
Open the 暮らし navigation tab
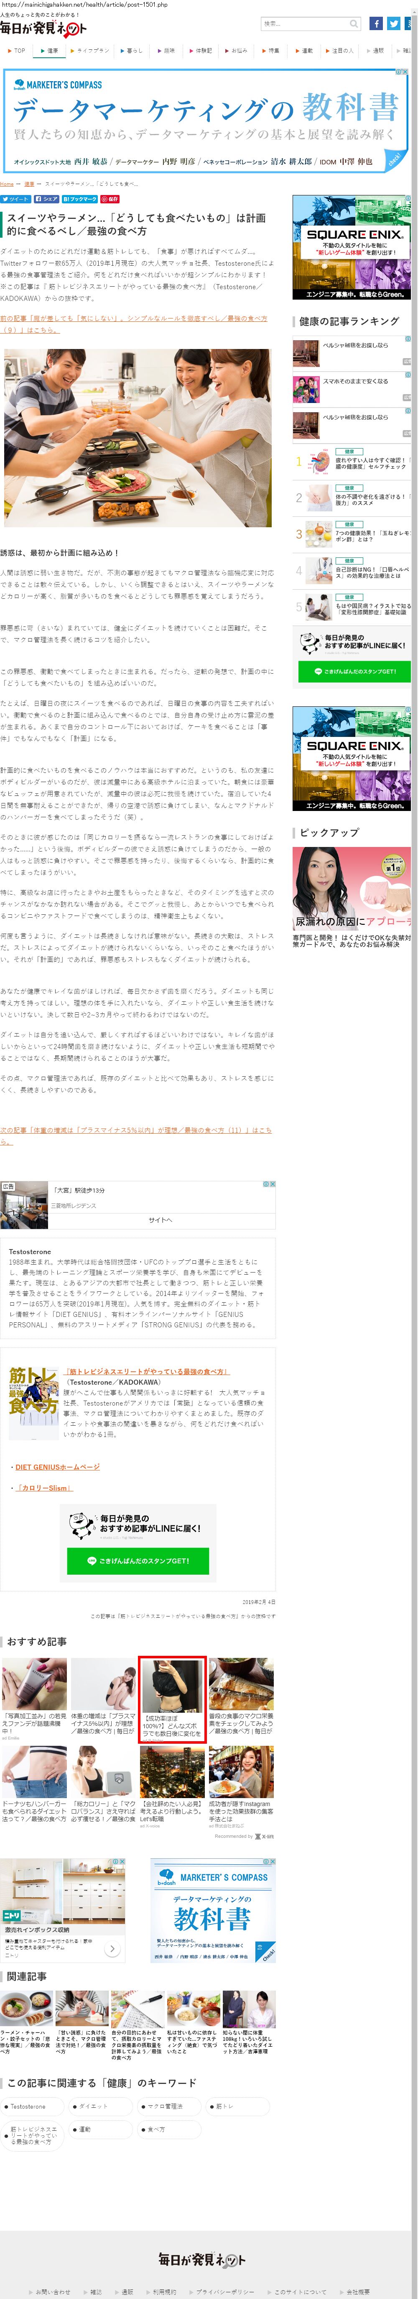point(131,51)
